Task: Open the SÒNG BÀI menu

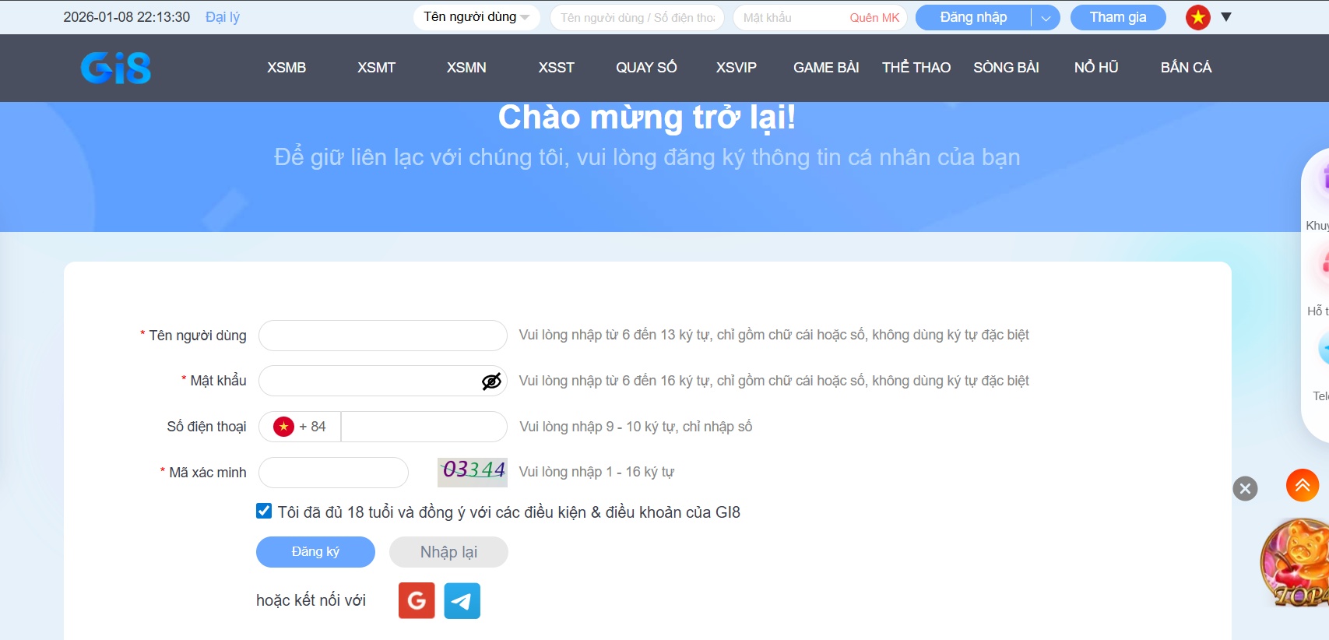Action: [1006, 68]
